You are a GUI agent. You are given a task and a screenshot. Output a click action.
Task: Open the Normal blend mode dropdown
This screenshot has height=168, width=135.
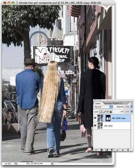pos(103,107)
